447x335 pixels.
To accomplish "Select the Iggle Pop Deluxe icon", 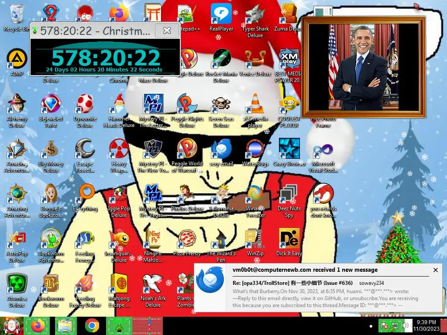I will (x=119, y=193).
